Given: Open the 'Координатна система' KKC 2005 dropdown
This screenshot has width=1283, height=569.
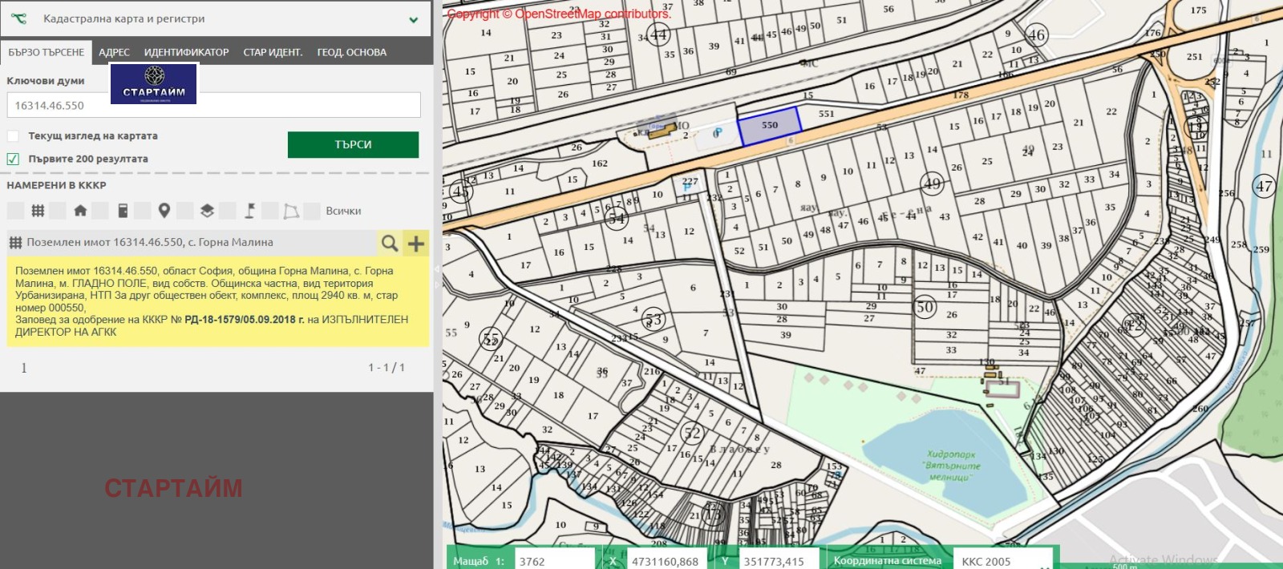Looking at the screenshot, I should tap(1003, 561).
